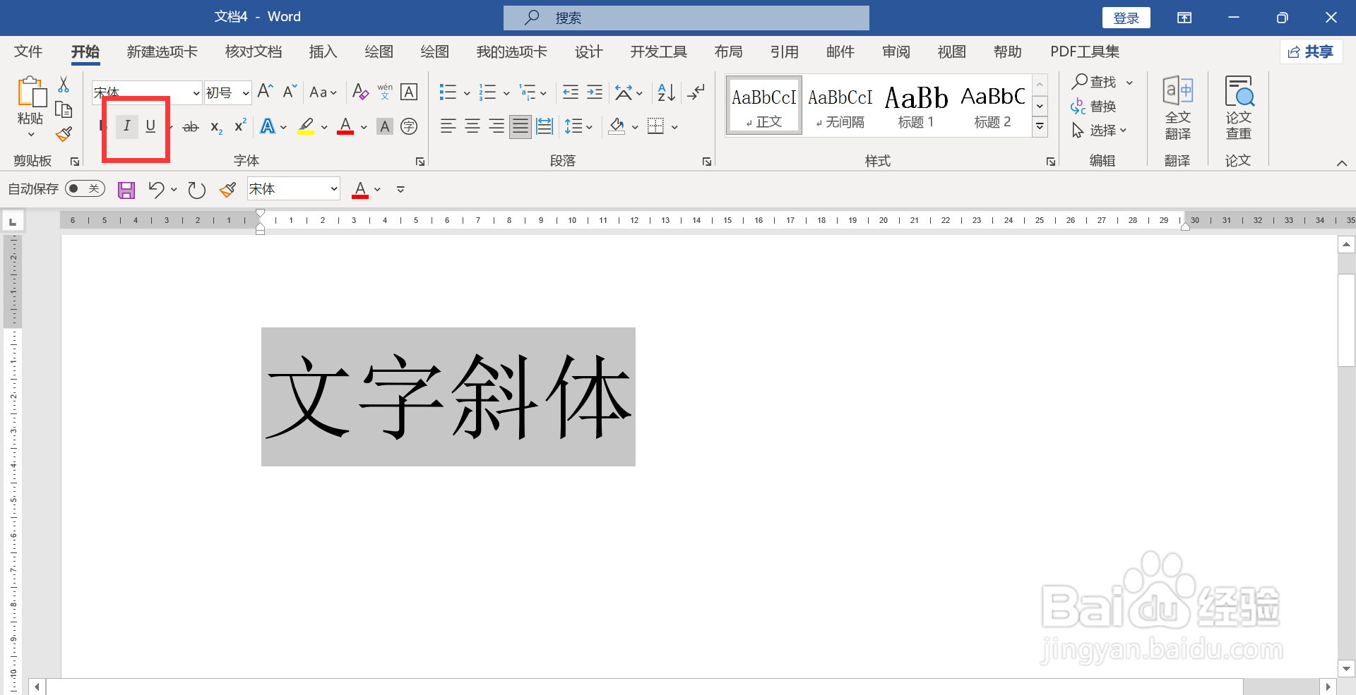Viewport: 1356px width, 695px height.
Task: Apply character border icon
Action: click(409, 92)
